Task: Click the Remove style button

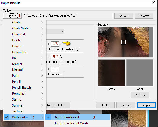Action: (144, 16)
